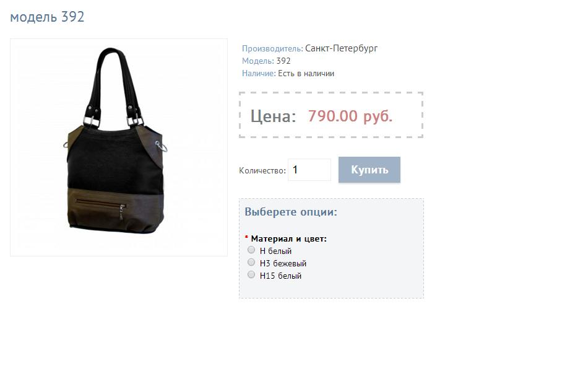The width and height of the screenshot is (583, 371).
Task: Pick the "Н15 белый" radio button
Action: coord(251,274)
